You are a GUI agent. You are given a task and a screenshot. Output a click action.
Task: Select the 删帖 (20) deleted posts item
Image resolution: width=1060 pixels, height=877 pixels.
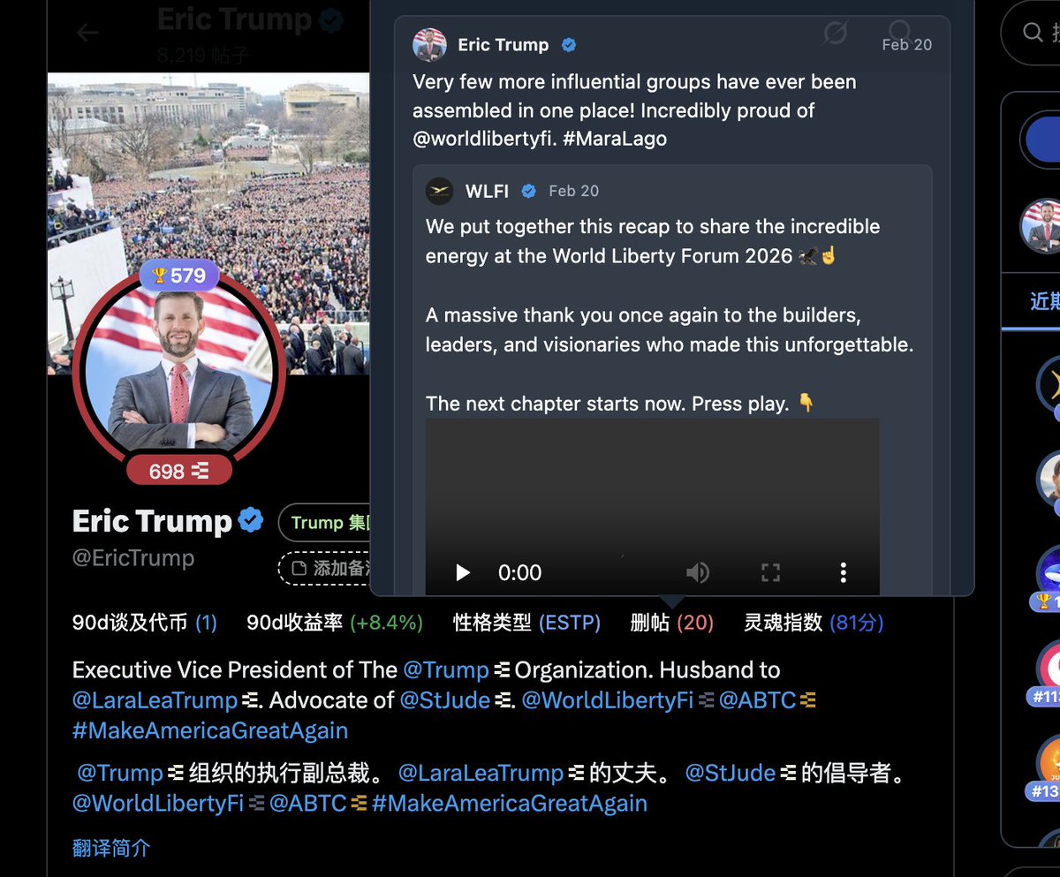[671, 623]
